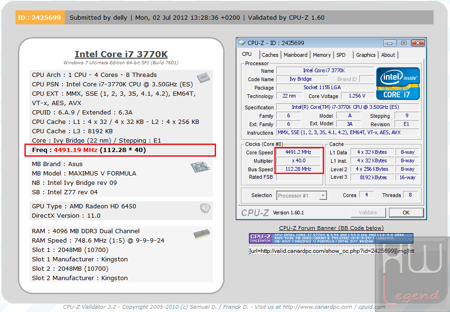This screenshot has height=312, width=450.
Task: Click the CPU-Z window title bar icon
Action: coord(242,43)
